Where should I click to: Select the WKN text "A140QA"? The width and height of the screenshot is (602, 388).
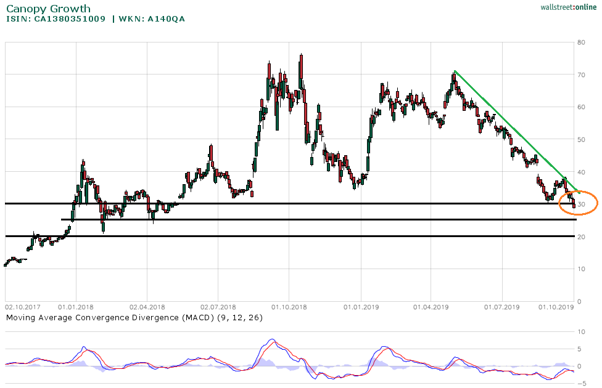[167, 19]
